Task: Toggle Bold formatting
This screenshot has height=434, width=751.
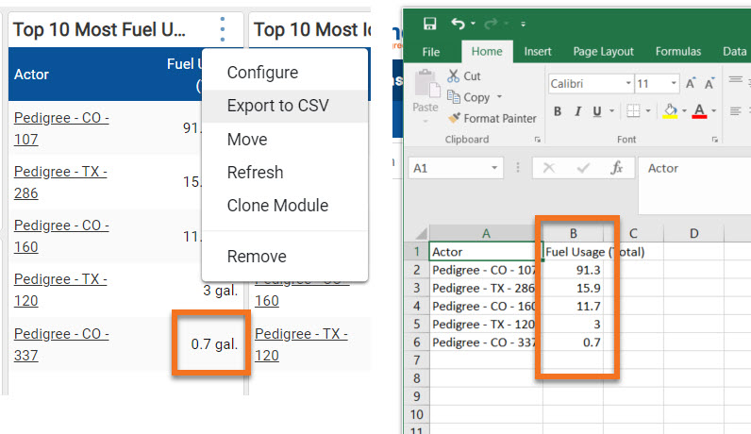Action: (x=558, y=111)
